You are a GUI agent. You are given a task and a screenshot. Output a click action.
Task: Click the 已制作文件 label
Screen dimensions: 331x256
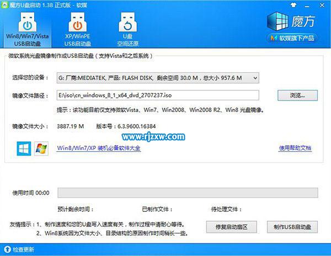157,209
